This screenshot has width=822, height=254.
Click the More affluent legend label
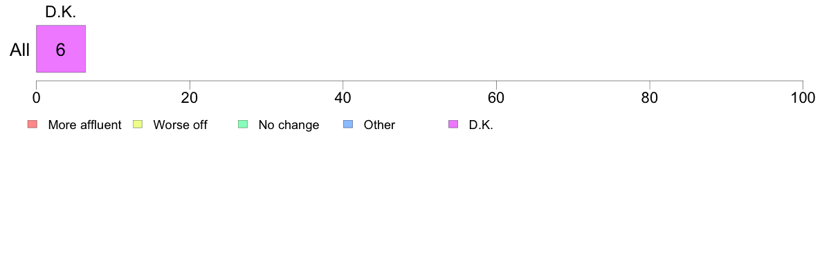coord(85,125)
